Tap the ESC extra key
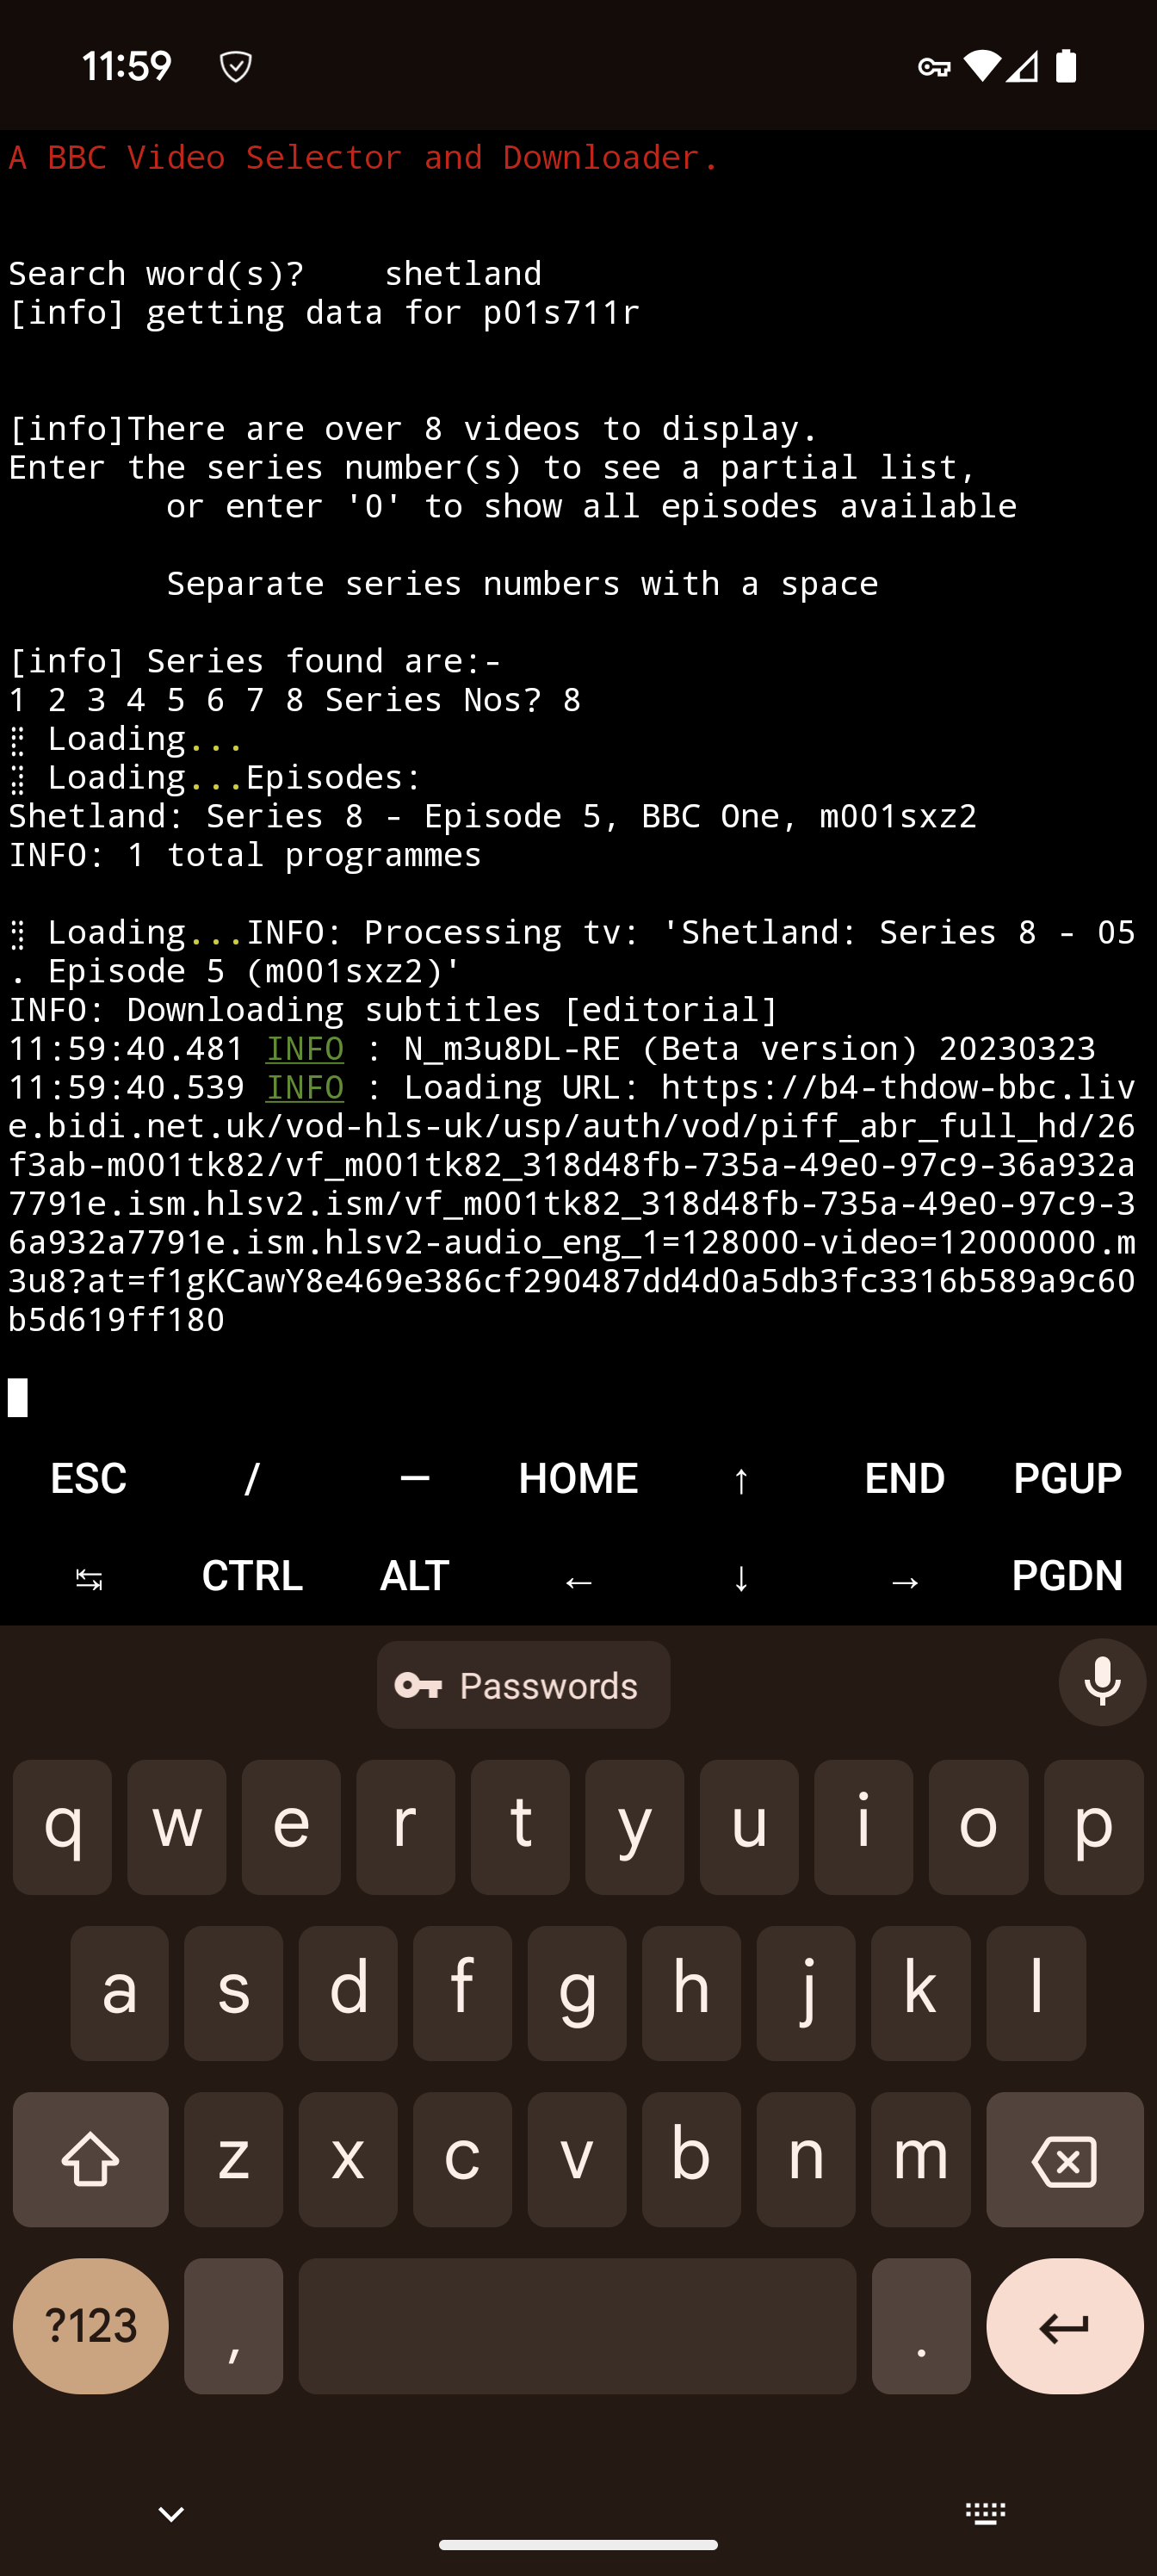 point(89,1479)
